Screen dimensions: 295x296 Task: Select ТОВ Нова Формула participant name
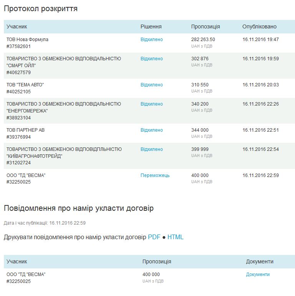pos(27,40)
